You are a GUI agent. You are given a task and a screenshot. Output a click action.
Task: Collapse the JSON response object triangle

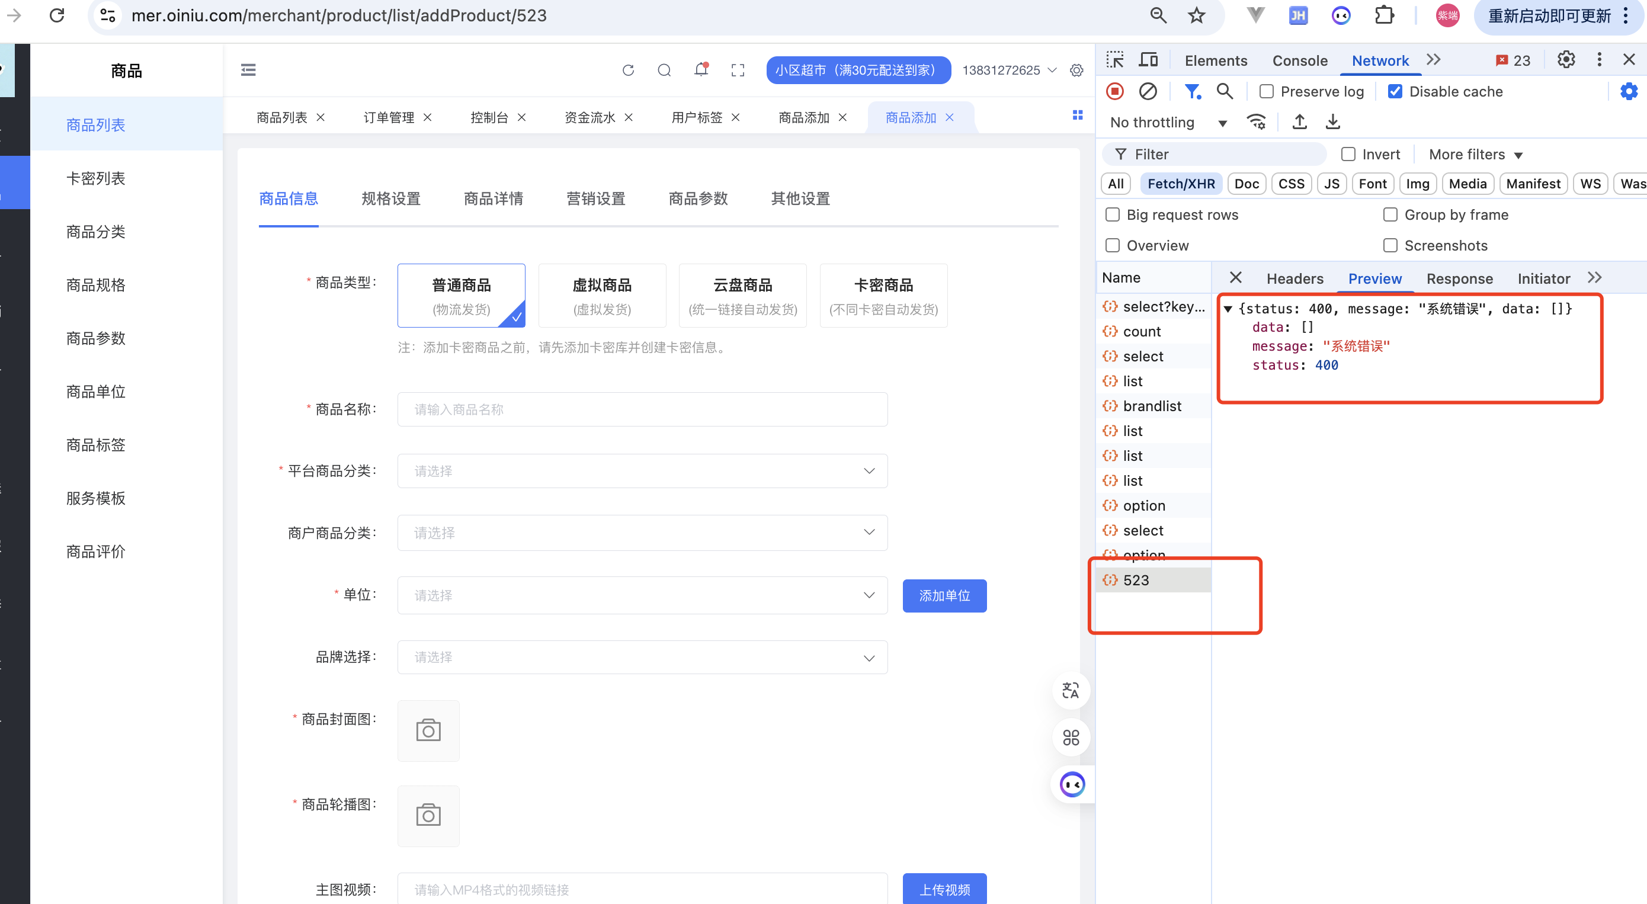(x=1228, y=309)
